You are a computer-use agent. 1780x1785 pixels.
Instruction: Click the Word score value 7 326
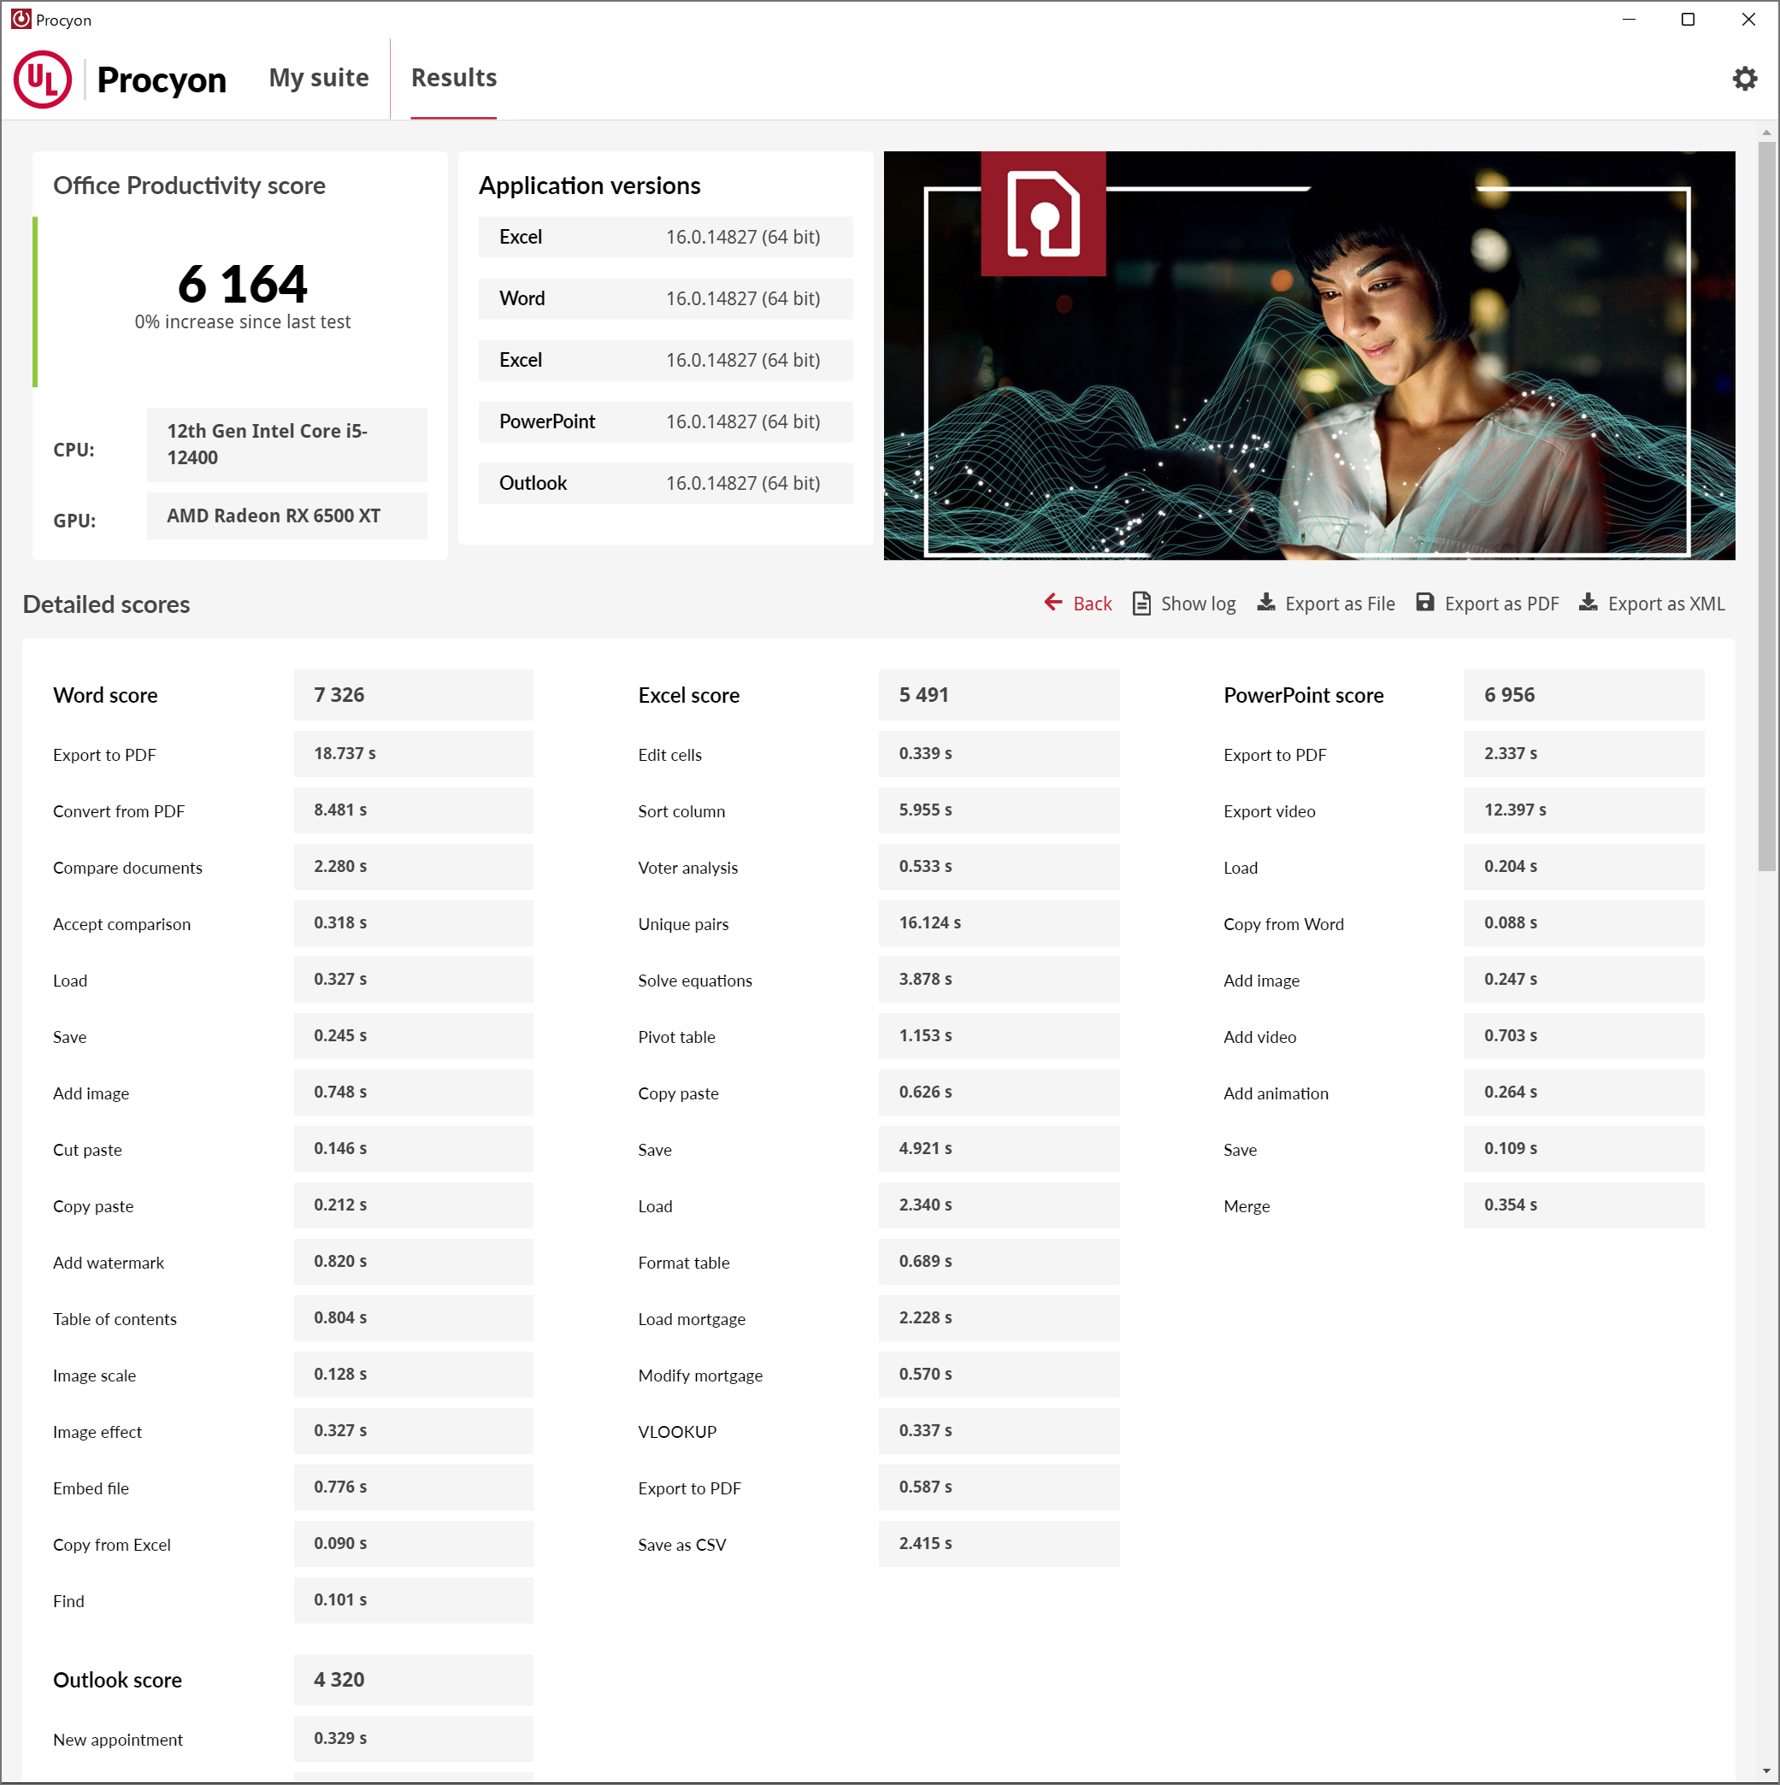(x=339, y=695)
